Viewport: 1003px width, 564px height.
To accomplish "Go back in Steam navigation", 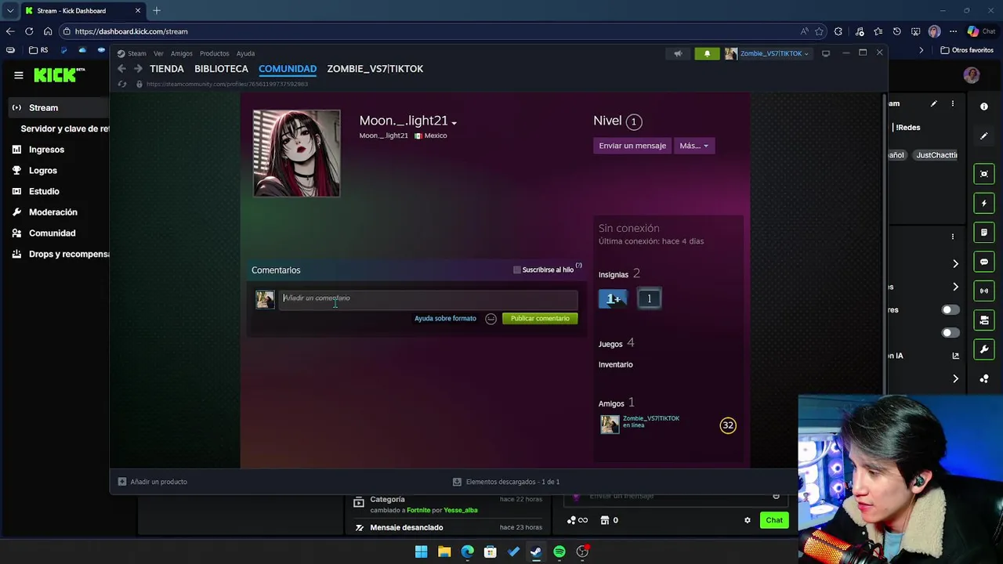I will coord(121,69).
